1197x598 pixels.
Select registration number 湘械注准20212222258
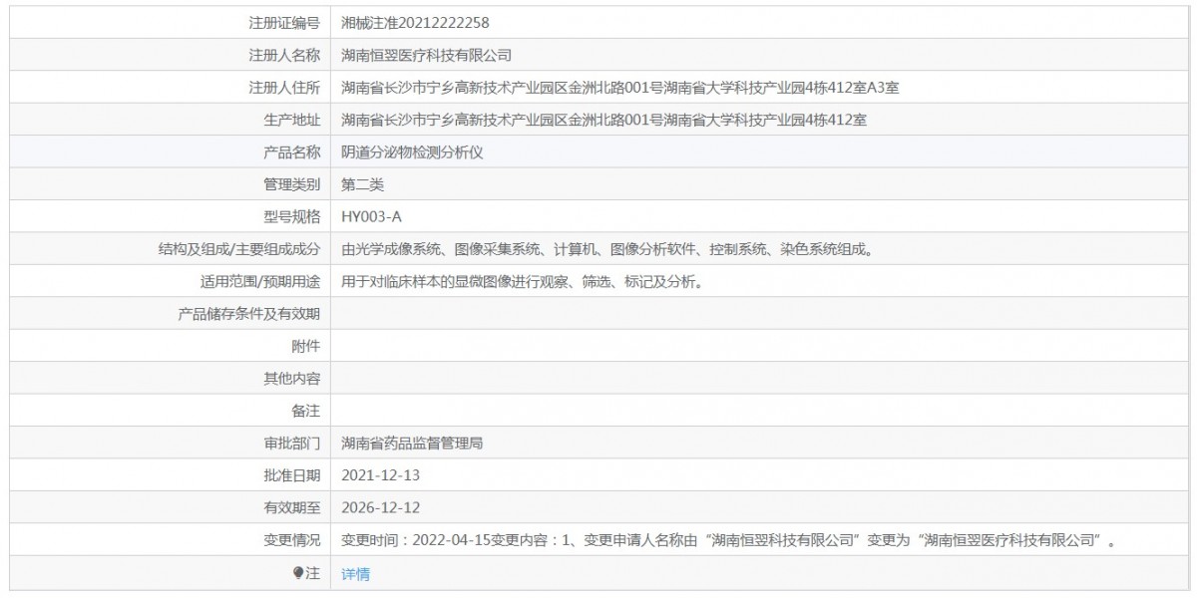pyautogui.click(x=415, y=22)
